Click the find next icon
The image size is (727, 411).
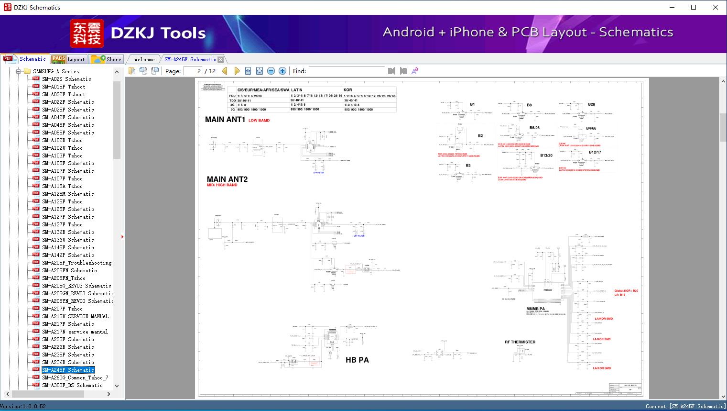(403, 71)
